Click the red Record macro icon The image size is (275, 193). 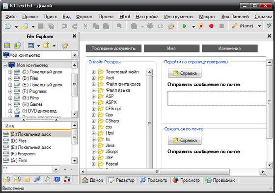tap(211, 26)
